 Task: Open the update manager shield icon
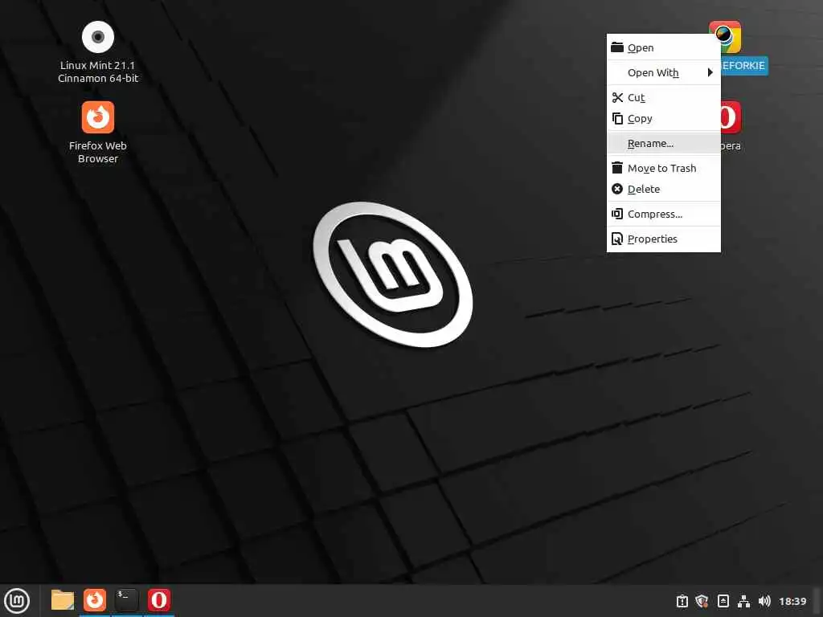tap(702, 601)
